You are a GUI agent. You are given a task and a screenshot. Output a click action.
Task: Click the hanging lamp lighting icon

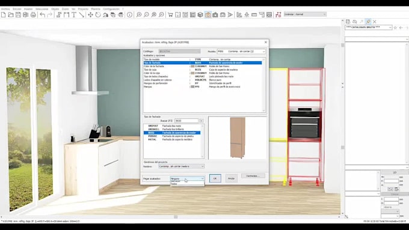(247, 15)
